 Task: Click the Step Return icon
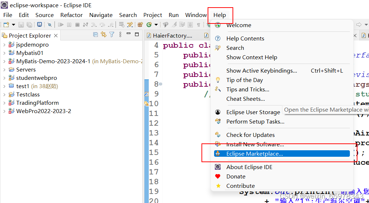(111, 25)
